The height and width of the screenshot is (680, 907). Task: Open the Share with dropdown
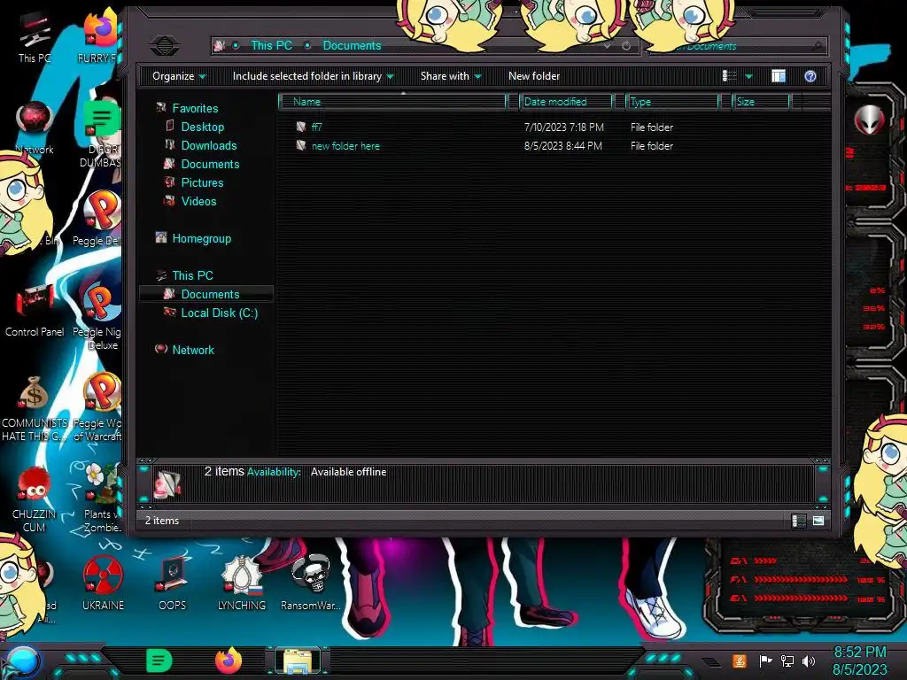coord(451,76)
